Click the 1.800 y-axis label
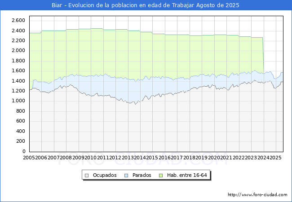 pyautogui.click(x=18, y=61)
